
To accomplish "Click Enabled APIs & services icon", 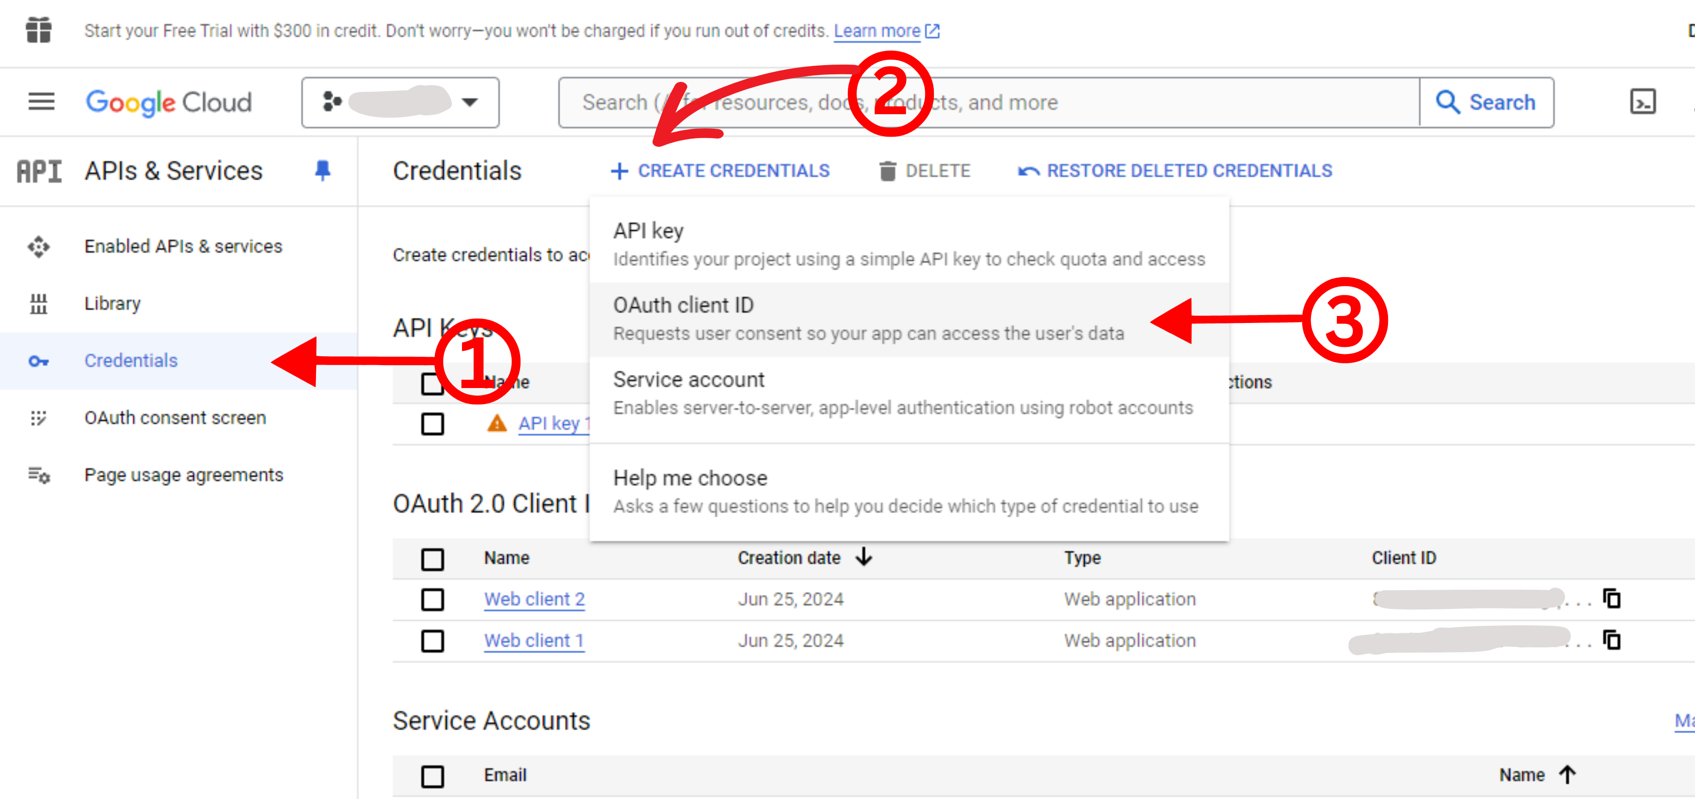I will point(38,246).
